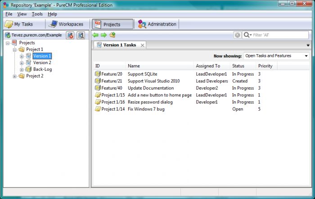315x199 pixels.
Task: Click the go up folder icon
Action: 112,35
